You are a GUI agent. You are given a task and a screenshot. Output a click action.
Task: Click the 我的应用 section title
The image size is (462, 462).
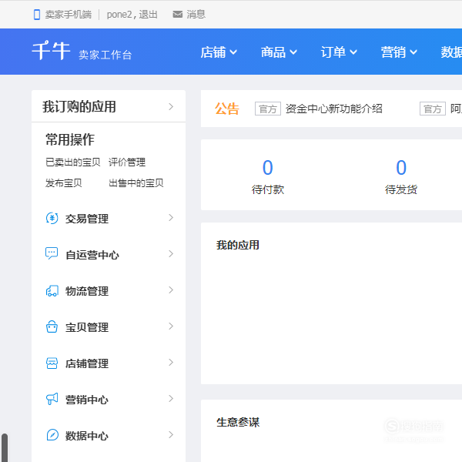tap(238, 245)
